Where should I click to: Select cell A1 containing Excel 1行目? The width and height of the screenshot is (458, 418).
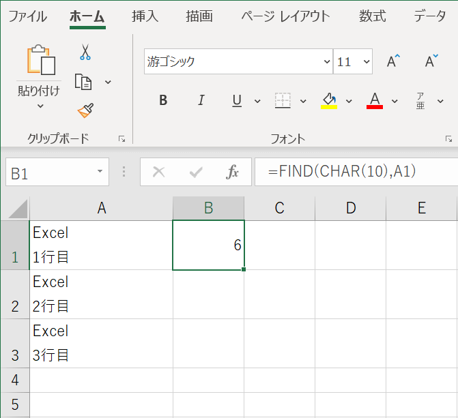tap(101, 245)
